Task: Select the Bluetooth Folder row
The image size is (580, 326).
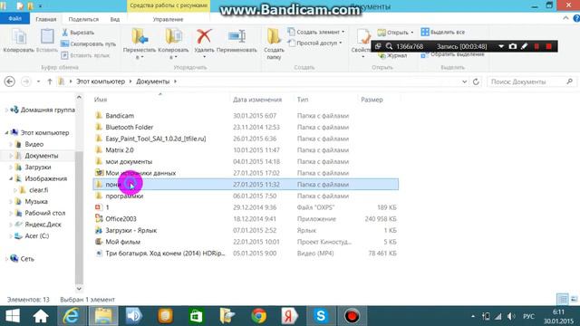Action: tap(246, 127)
